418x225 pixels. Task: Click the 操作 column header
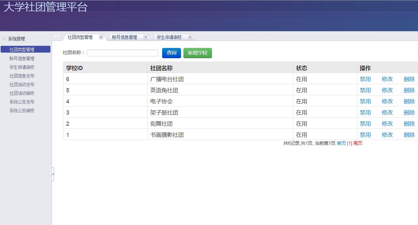coord(387,68)
